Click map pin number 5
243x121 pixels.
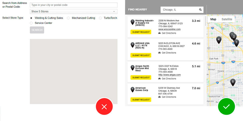(233, 82)
